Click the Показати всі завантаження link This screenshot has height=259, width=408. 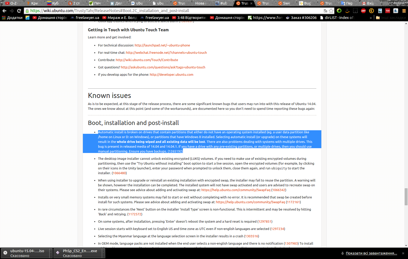(371, 253)
